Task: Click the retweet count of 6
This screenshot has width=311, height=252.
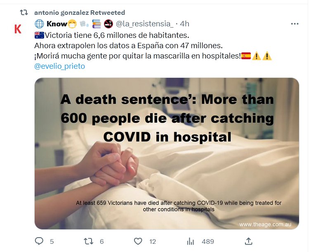Action: coord(101,242)
